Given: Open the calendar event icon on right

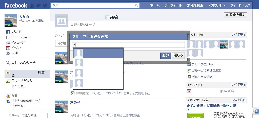Looking at the screenshot, I should [189, 91].
